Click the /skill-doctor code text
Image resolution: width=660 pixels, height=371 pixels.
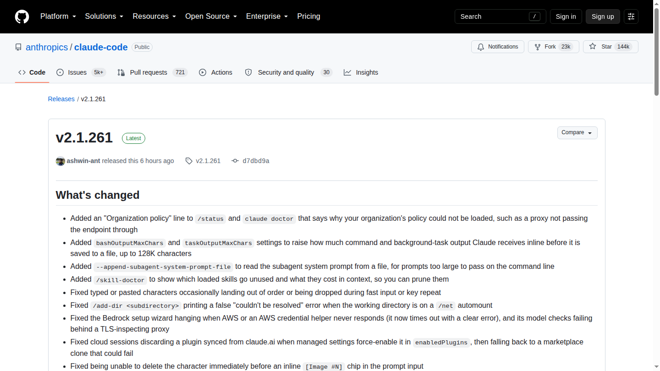tap(121, 280)
